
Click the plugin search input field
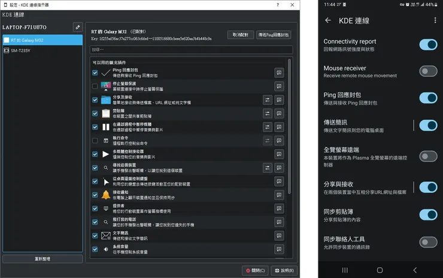coord(192,50)
